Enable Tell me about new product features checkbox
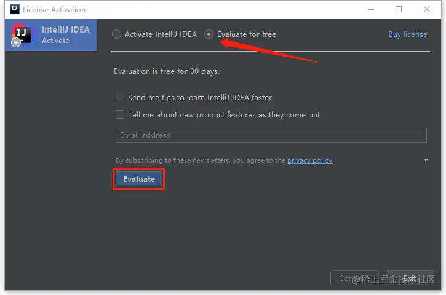 tap(120, 114)
